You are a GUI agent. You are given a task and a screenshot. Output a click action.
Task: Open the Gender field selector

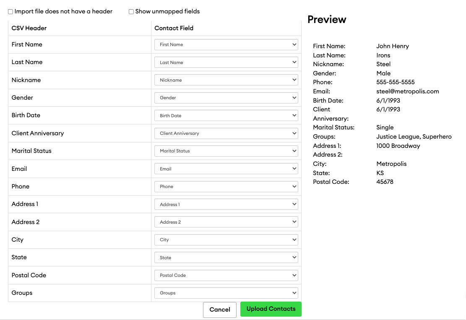(226, 98)
